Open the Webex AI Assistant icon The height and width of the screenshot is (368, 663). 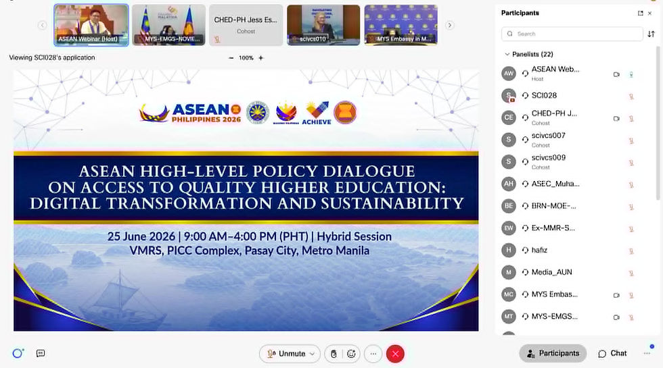(18, 353)
